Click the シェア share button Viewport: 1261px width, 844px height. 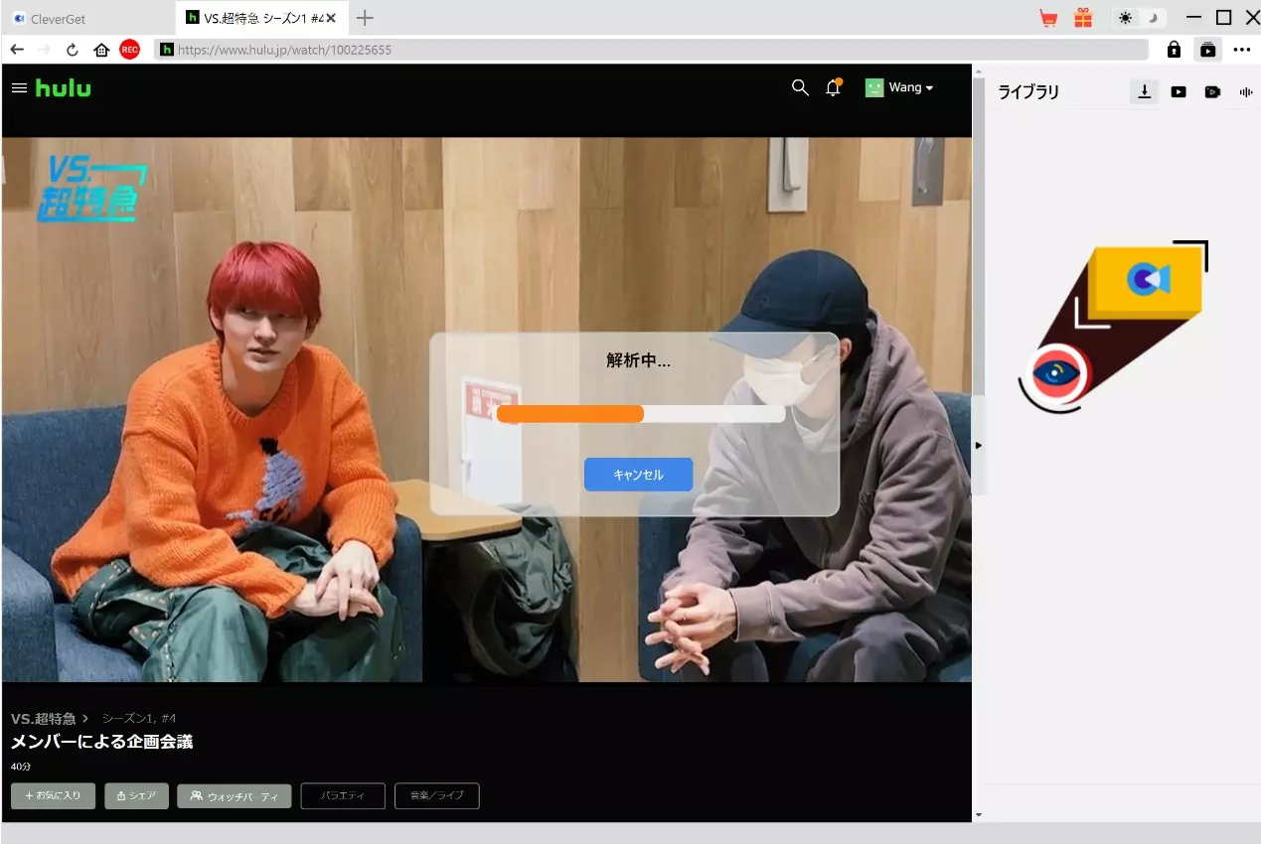point(136,795)
